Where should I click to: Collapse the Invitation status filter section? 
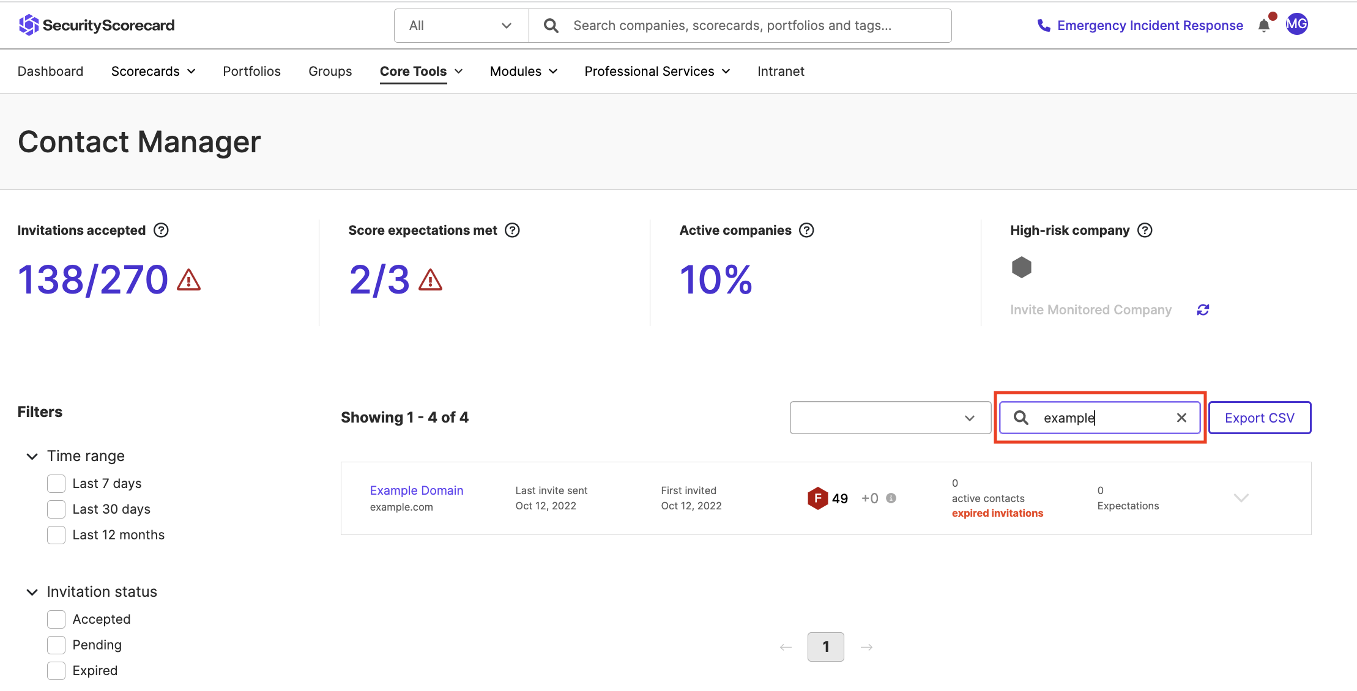(32, 592)
